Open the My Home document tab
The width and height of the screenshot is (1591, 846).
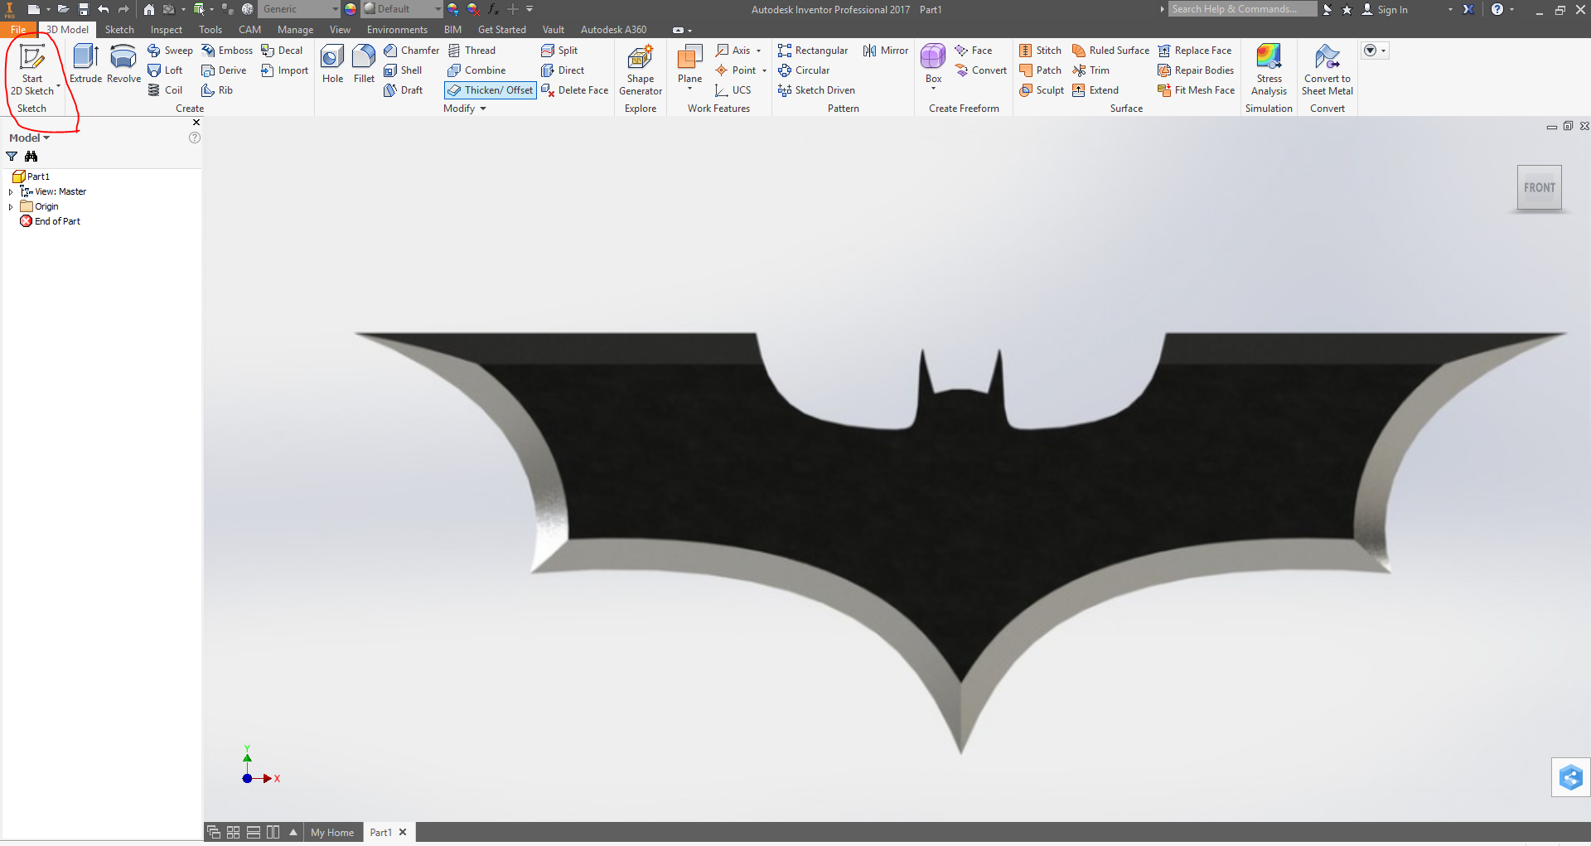click(332, 833)
